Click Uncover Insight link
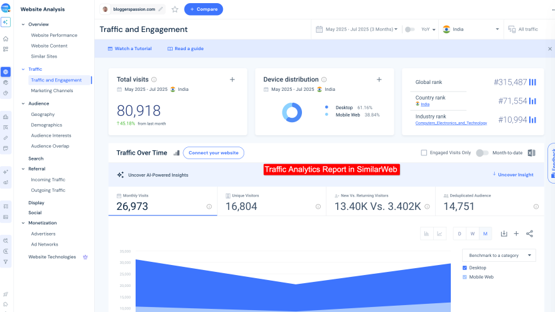Image resolution: width=555 pixels, height=312 pixels. point(513,175)
